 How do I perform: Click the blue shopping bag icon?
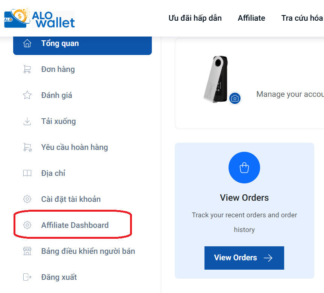[244, 168]
